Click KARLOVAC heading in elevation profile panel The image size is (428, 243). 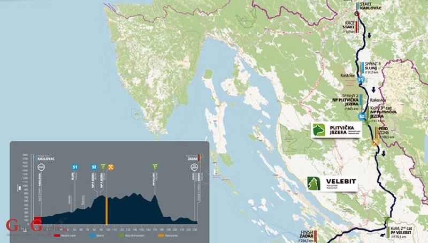click(46, 158)
